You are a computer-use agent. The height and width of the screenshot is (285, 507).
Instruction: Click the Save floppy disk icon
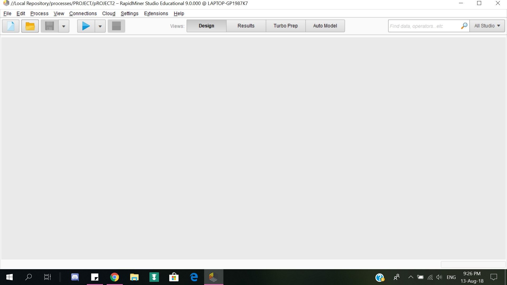pos(49,26)
